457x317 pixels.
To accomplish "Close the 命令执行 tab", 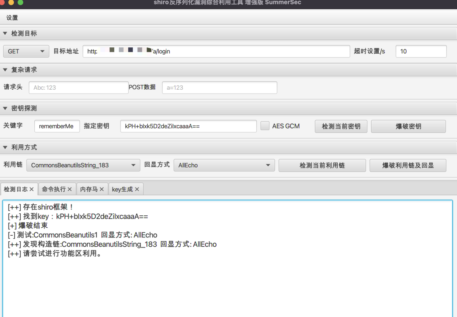I will click(70, 189).
